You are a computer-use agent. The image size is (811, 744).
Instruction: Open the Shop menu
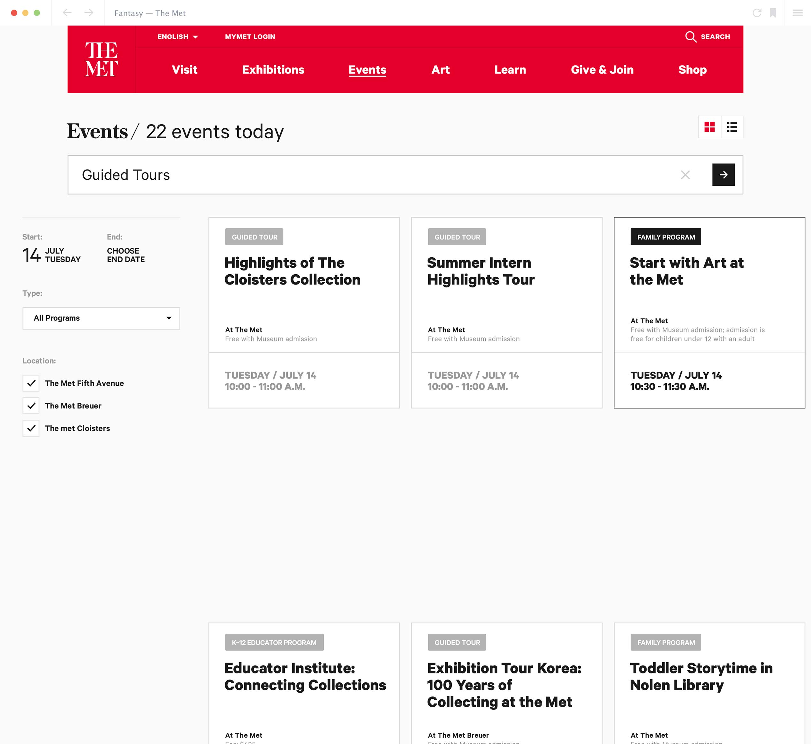tap(693, 70)
